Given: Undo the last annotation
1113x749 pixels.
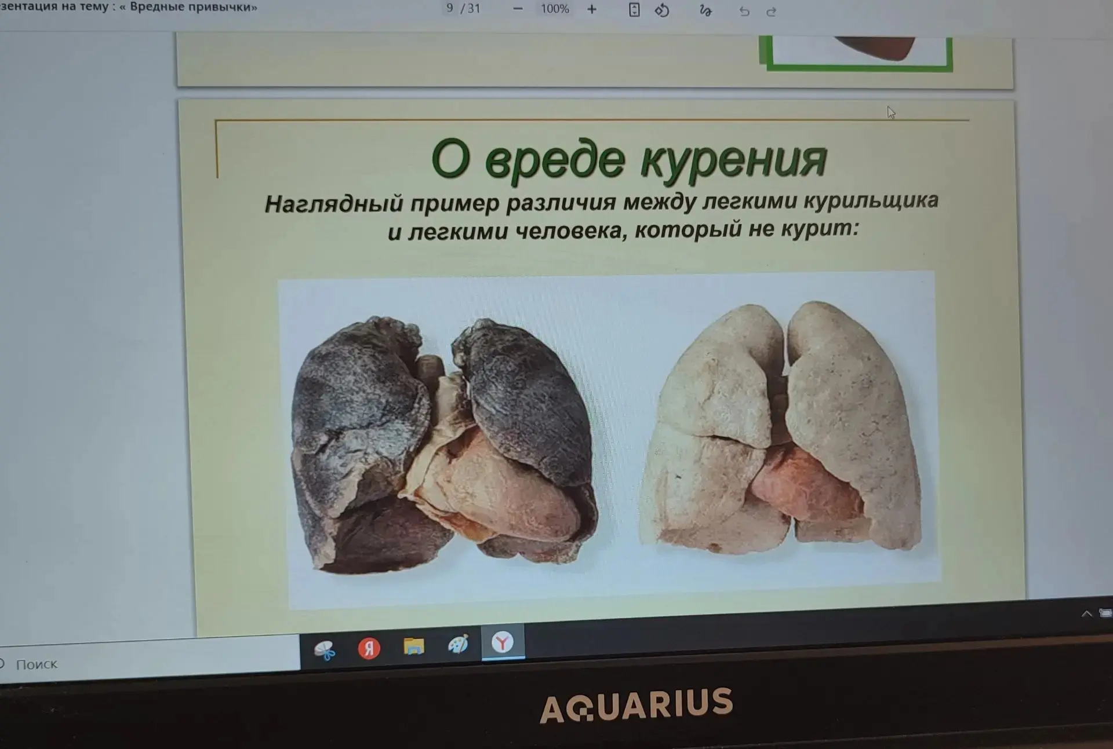Looking at the screenshot, I should click(x=744, y=11).
